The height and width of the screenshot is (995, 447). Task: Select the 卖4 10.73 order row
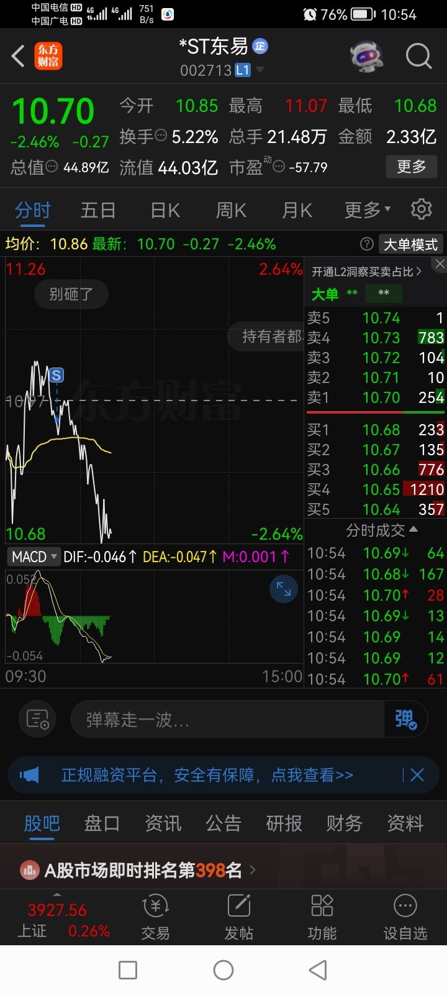tap(375, 338)
